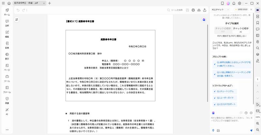Click the floating AI assistant icon on page

pyautogui.click(x=204, y=20)
